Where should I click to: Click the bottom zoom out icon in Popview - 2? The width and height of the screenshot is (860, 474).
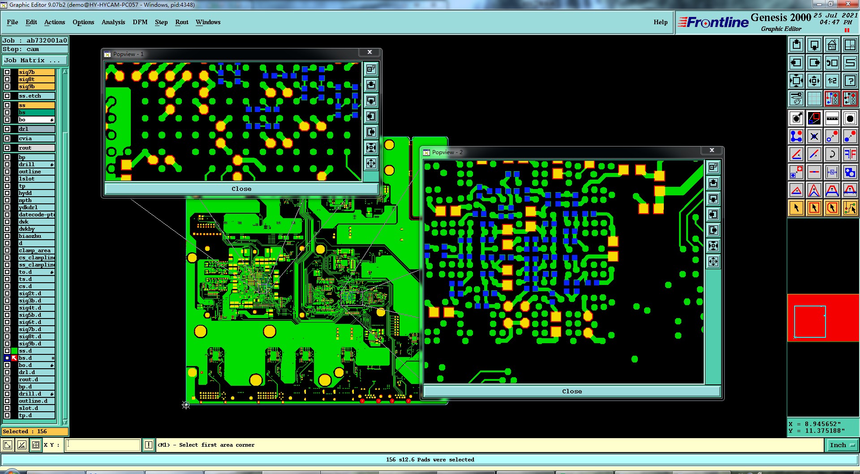[713, 261]
